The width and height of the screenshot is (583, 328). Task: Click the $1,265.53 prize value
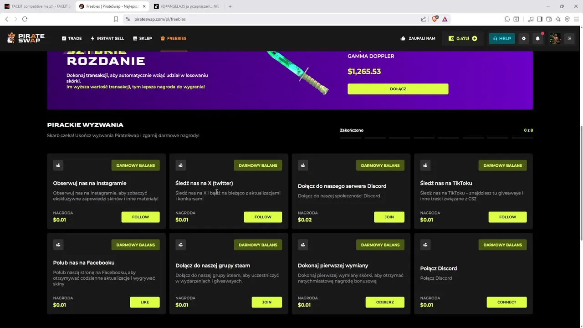pos(364,72)
